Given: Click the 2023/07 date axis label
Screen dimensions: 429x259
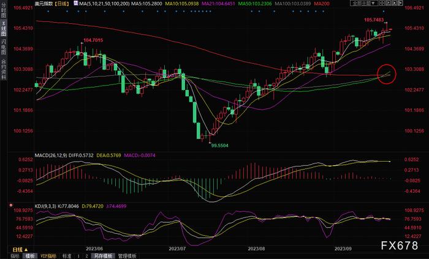Looking at the screenshot, I should tap(177, 249).
